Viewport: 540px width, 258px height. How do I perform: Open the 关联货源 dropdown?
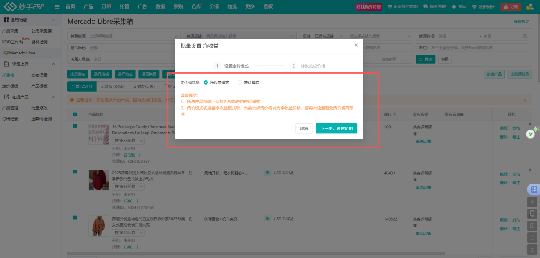click(128, 36)
